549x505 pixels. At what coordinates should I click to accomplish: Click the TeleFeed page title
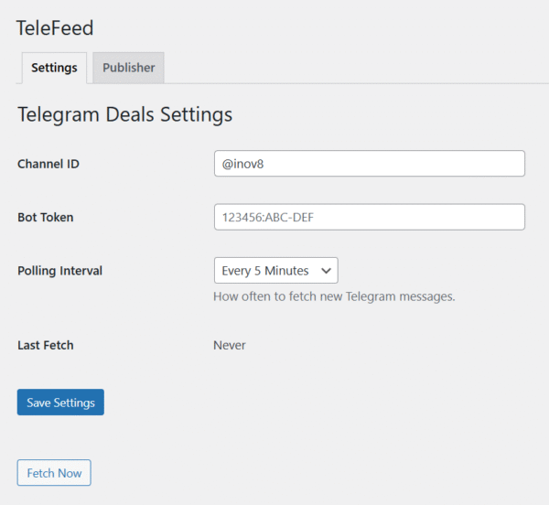(x=55, y=28)
